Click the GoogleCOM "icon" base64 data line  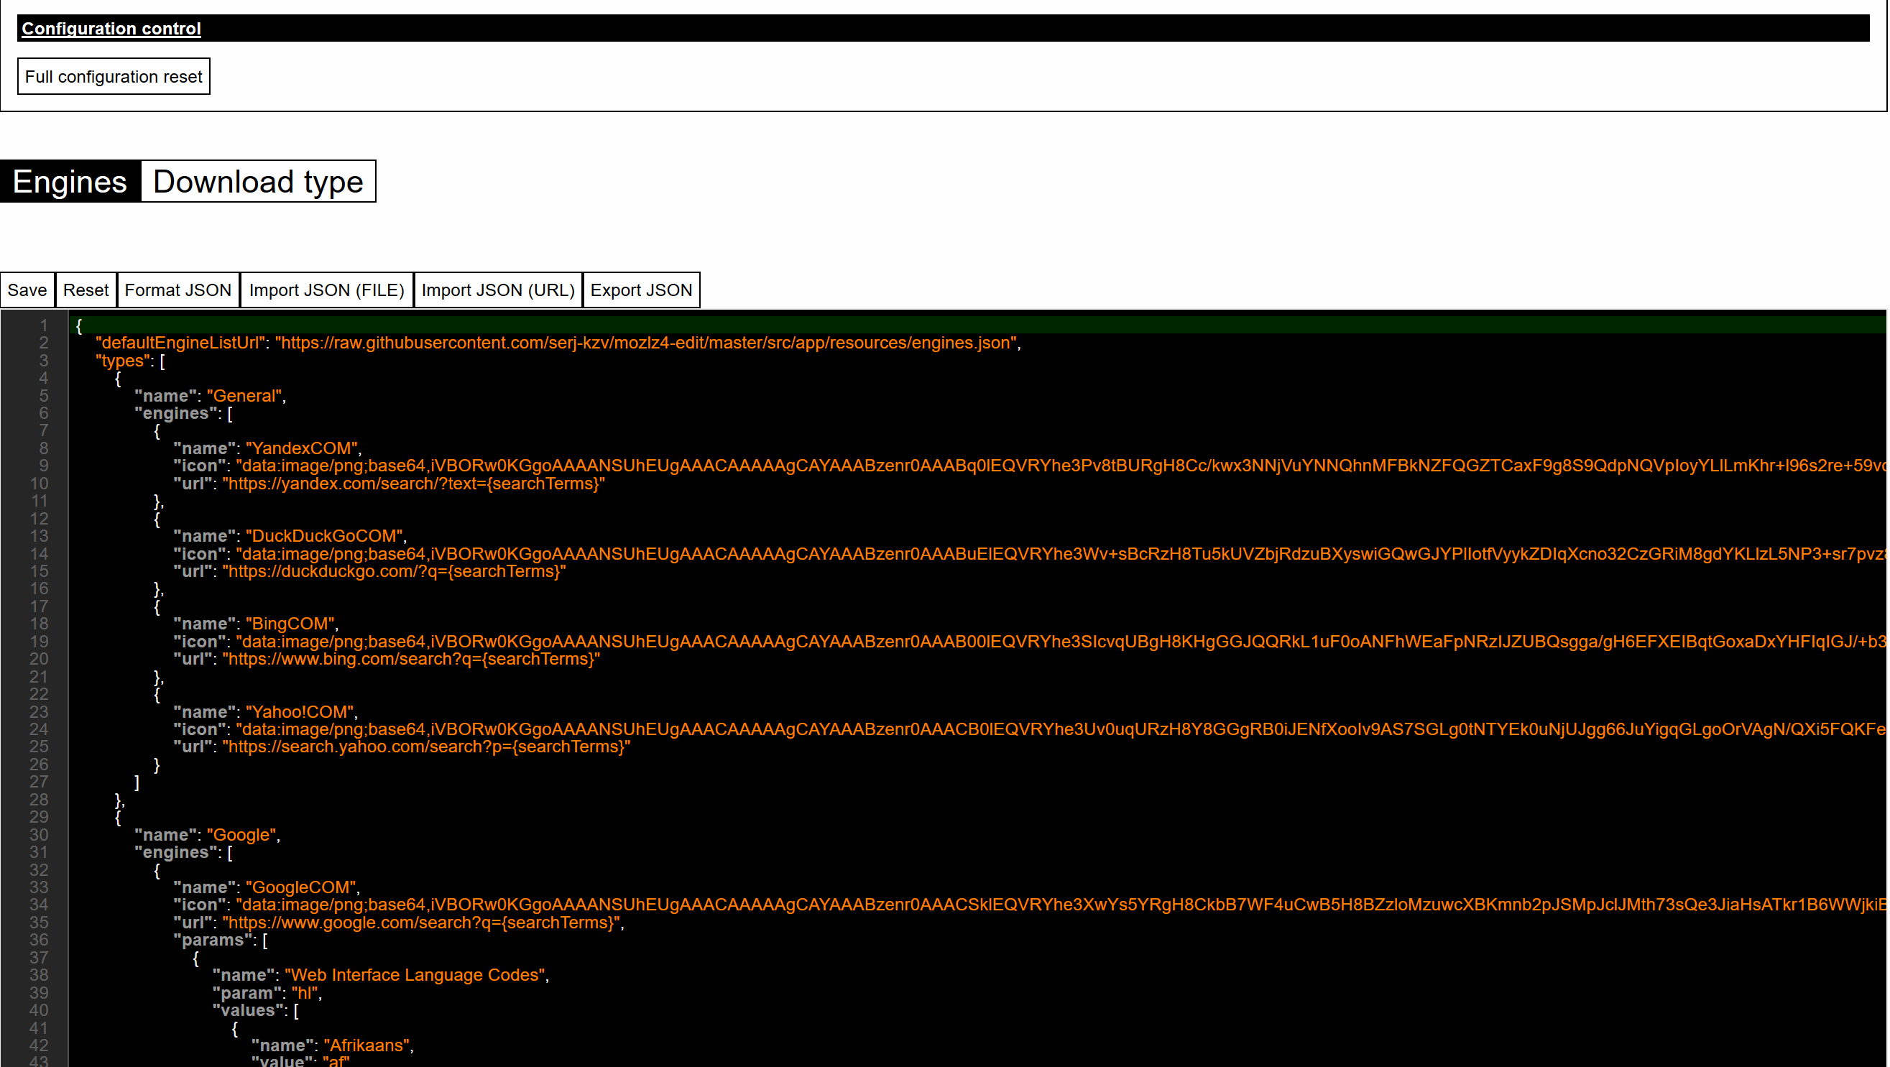[1029, 905]
